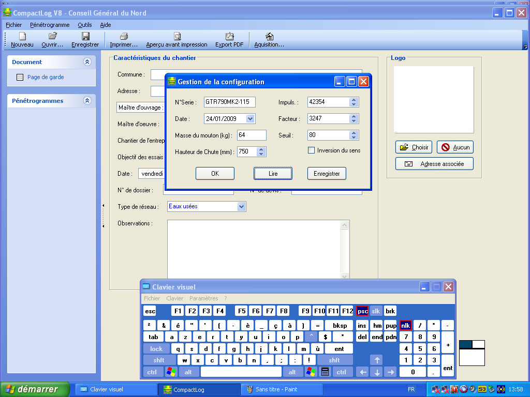Remove logo with the Aucun button
Image resolution: width=530 pixels, height=397 pixels.
[455, 147]
